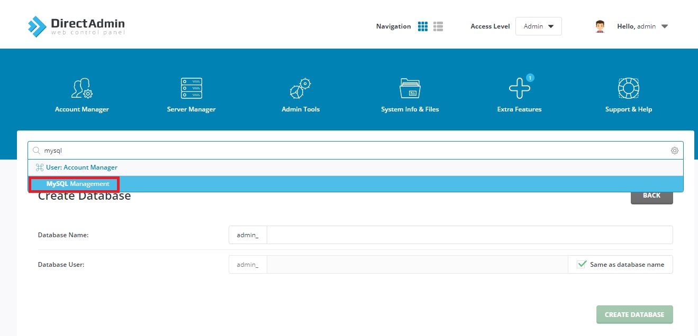Switch navigation to grid icon view
The height and width of the screenshot is (336, 698).
[423, 26]
